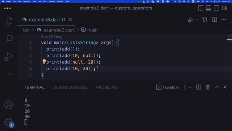This screenshot has width=232, height=131.
Task: Split the editor right
Action: click(x=214, y=19)
